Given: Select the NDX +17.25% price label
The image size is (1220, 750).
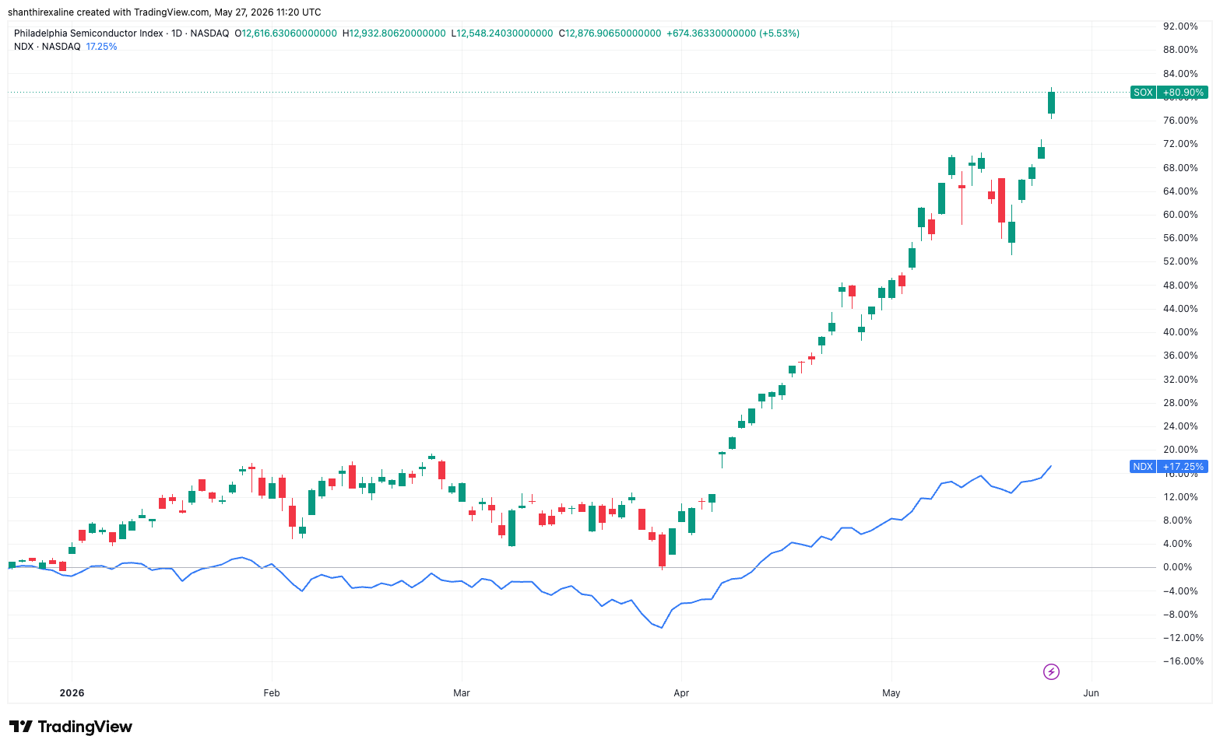Looking at the screenshot, I should (x=1169, y=467).
